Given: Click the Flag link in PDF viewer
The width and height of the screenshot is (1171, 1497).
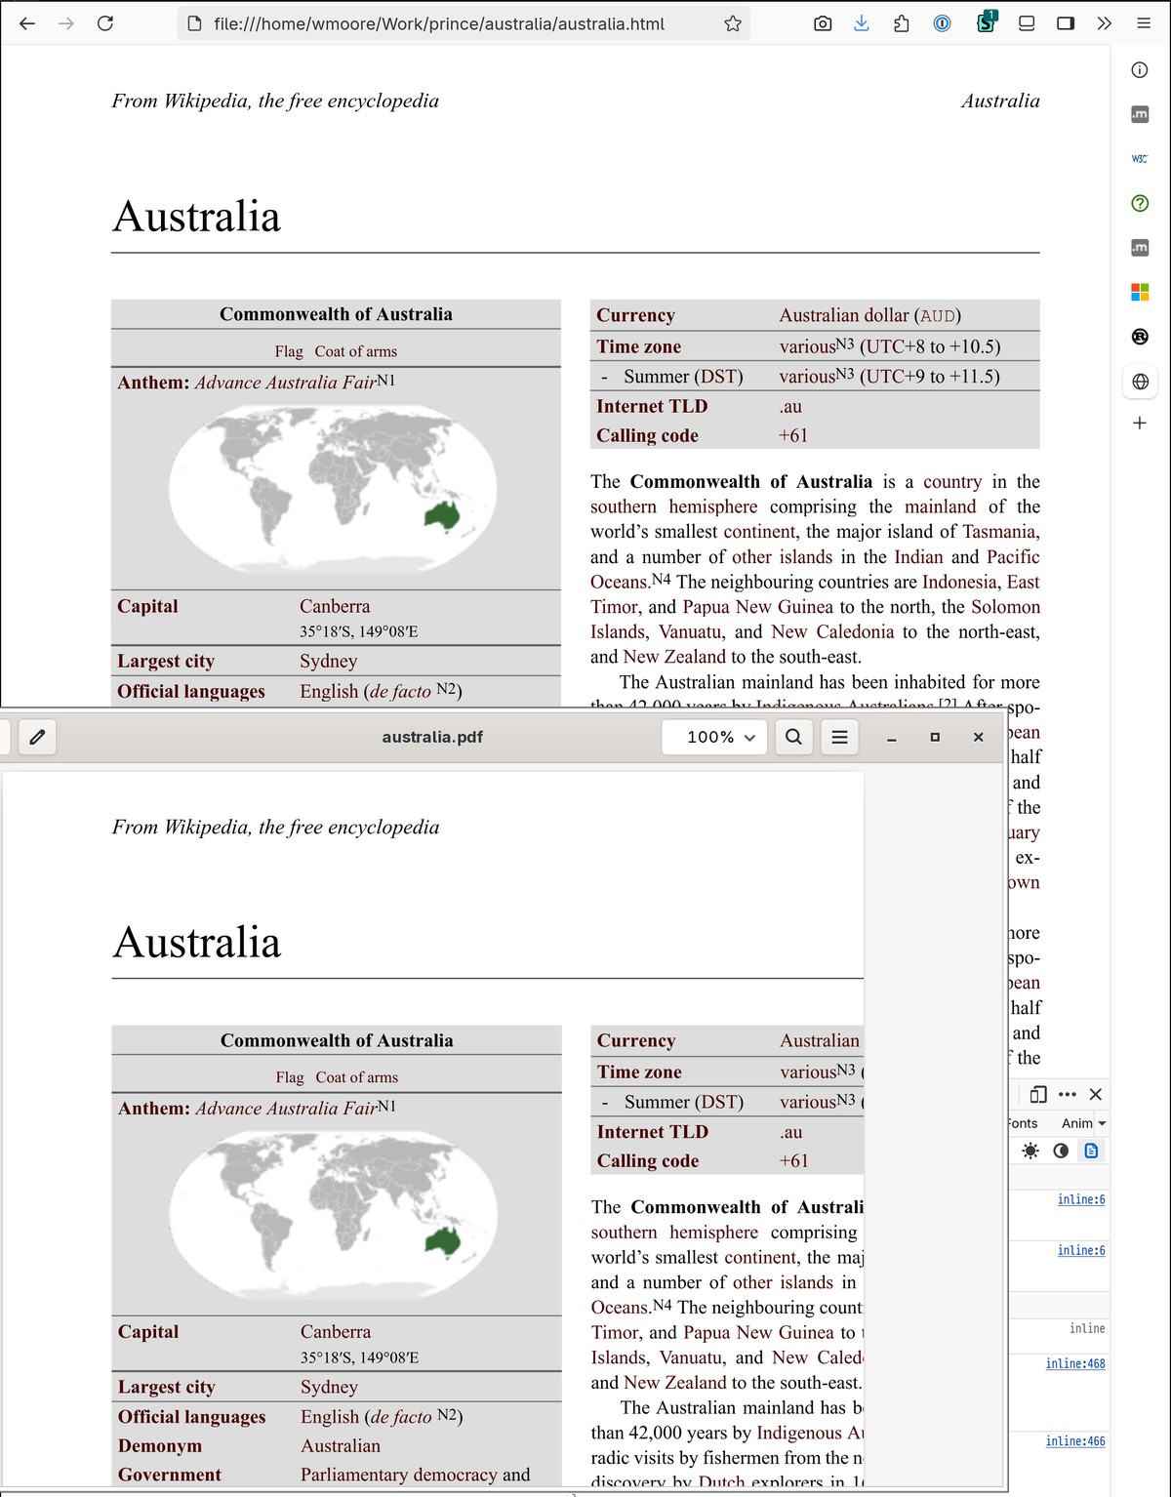Looking at the screenshot, I should (x=290, y=1077).
